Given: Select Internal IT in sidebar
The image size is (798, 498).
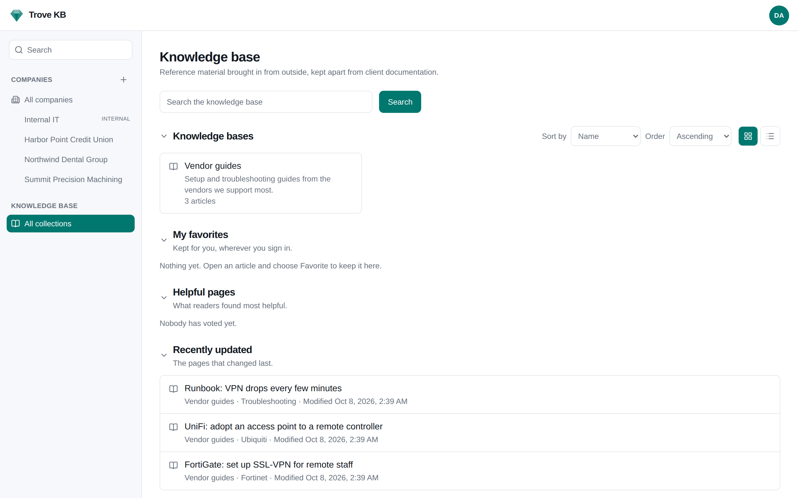Looking at the screenshot, I should 71,120.
